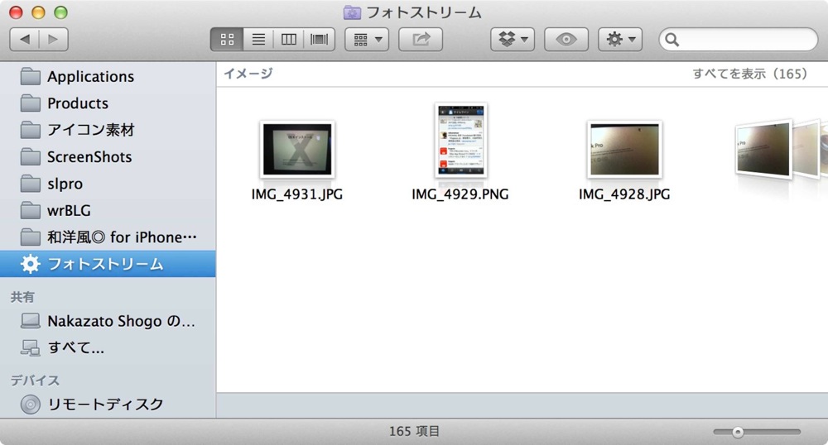Select アイコン素材 folder in sidebar
The height and width of the screenshot is (445, 828).
pos(108,130)
